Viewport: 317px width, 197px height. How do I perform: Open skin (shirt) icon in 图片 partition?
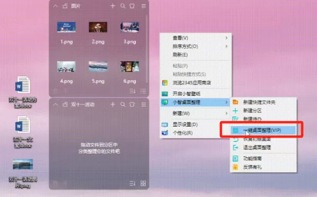(132, 6)
